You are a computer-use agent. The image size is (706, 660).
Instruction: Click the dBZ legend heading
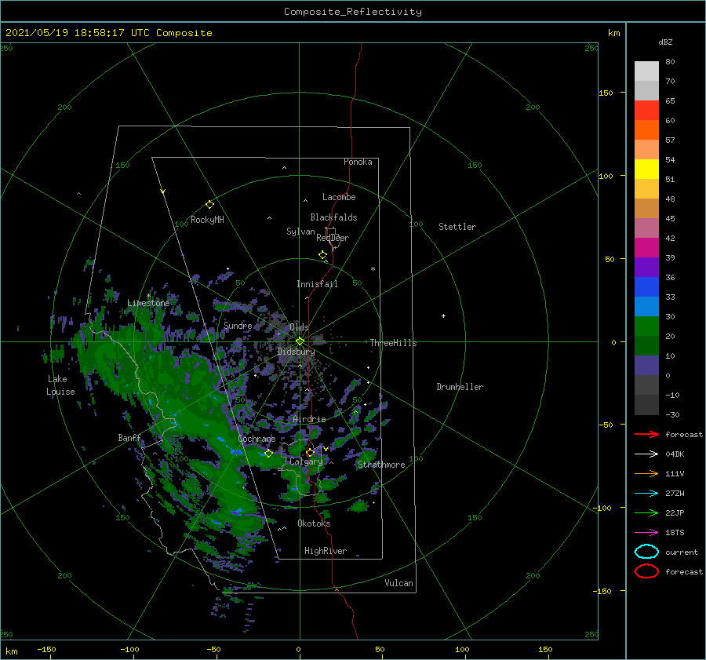tap(665, 42)
